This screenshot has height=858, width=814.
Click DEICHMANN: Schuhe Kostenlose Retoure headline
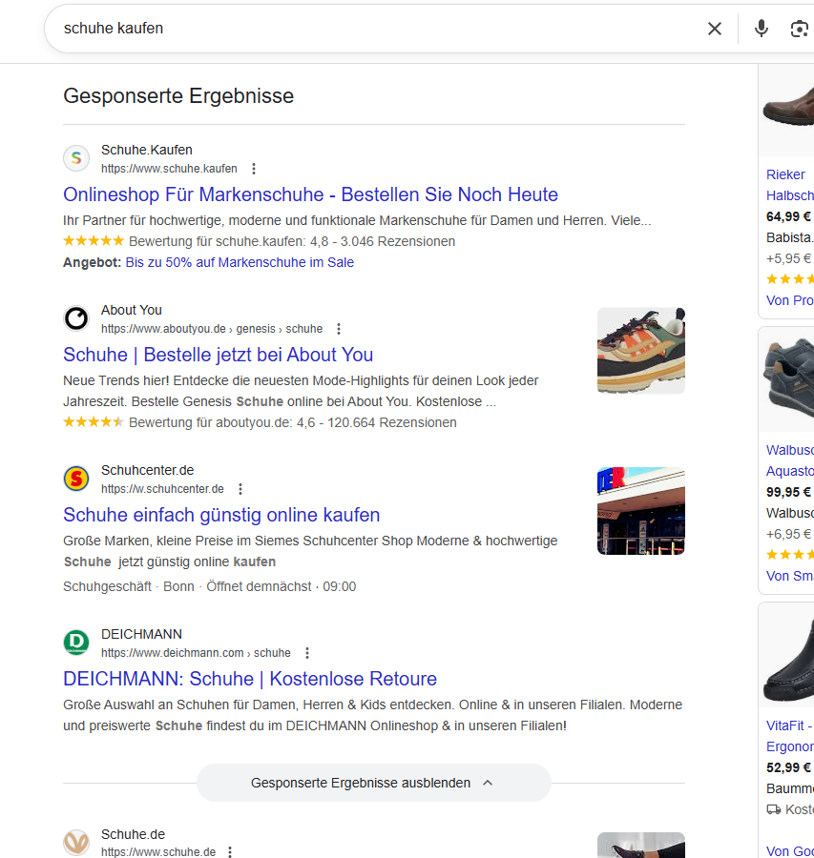(x=248, y=678)
